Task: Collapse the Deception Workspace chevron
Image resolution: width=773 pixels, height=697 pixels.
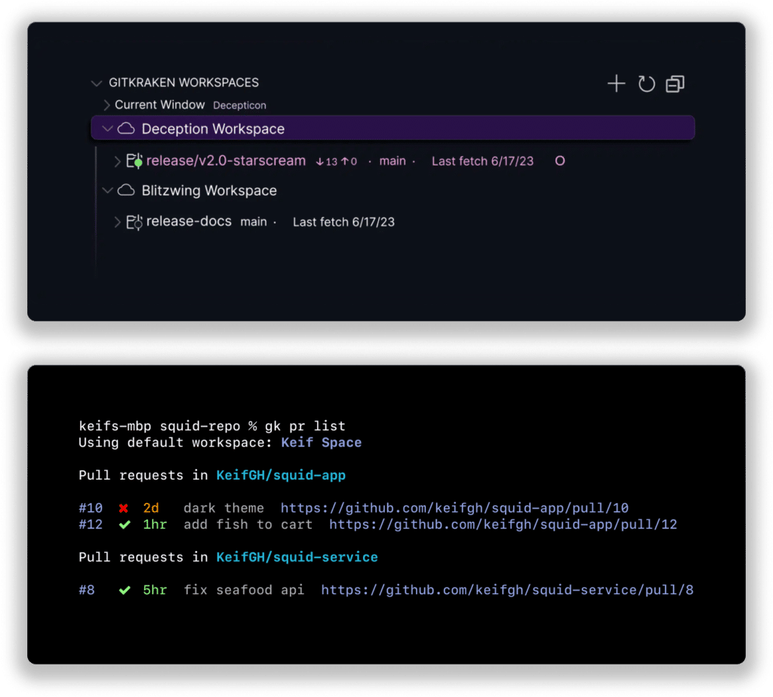Action: pos(107,128)
